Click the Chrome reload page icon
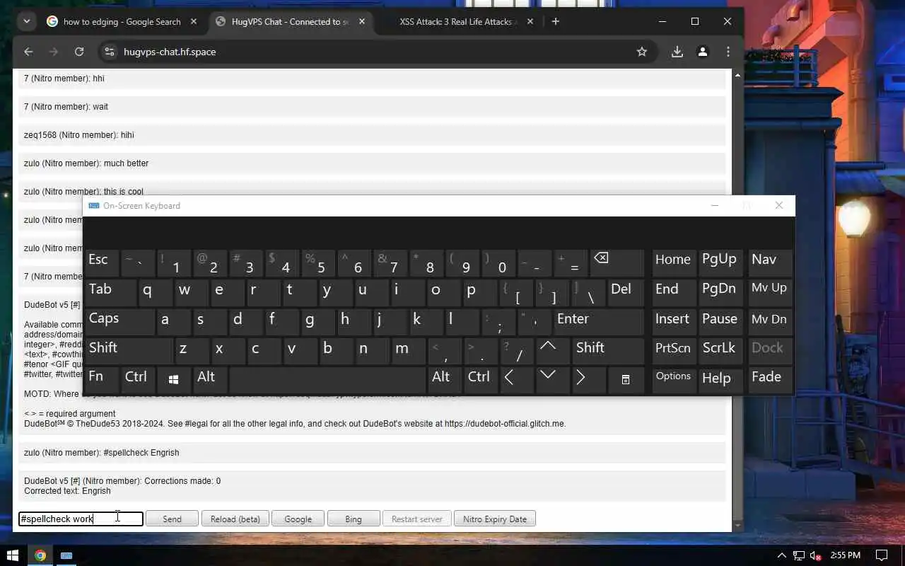The width and height of the screenshot is (905, 566). (79, 52)
